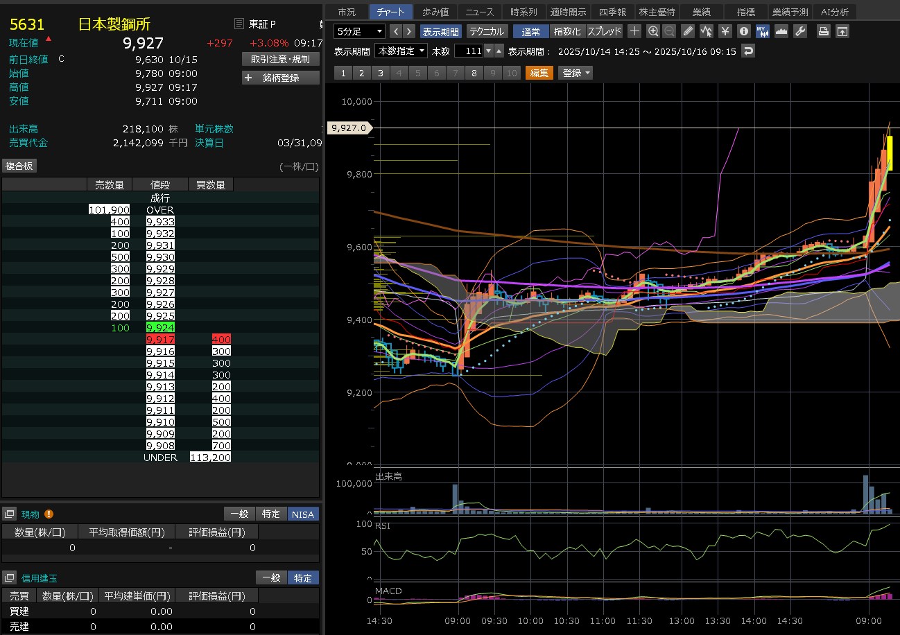This screenshot has width=900, height=635.
Task: Open chart settings wrench icon
Action: 799,31
